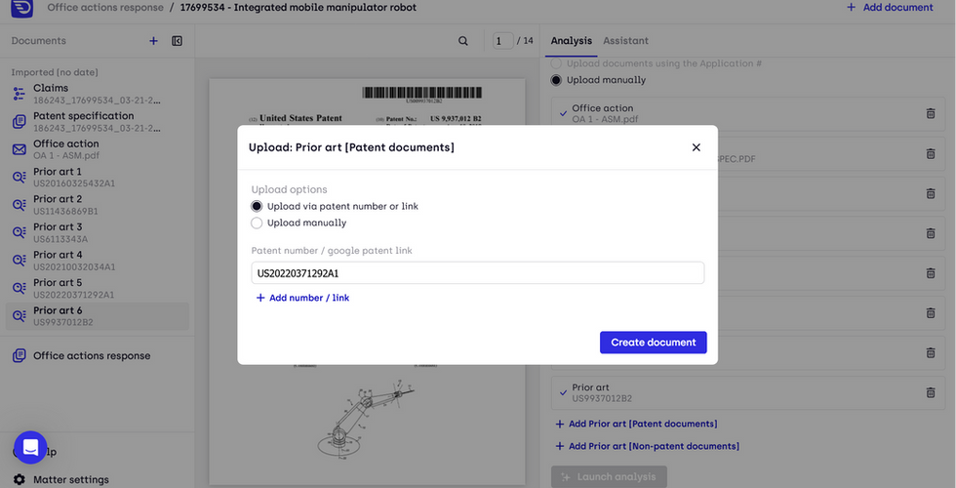Add a new document with plus icon
The height and width of the screenshot is (488, 956).
tap(153, 41)
